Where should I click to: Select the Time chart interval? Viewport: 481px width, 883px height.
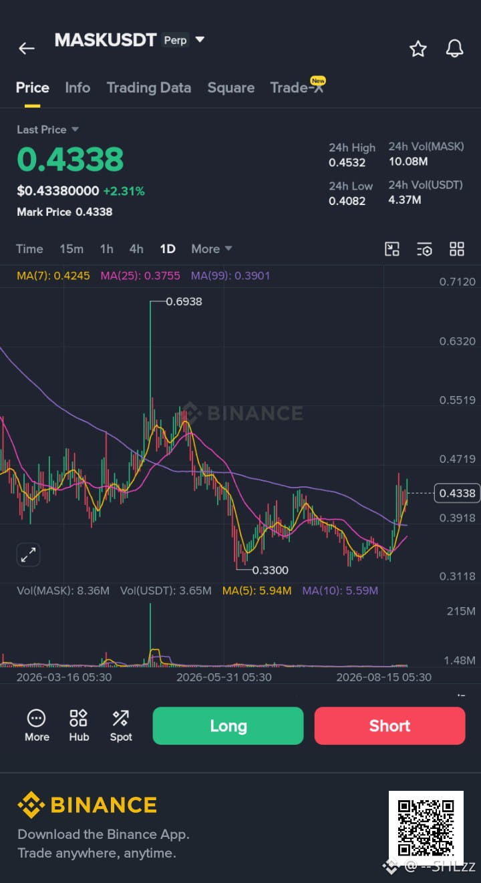29,249
